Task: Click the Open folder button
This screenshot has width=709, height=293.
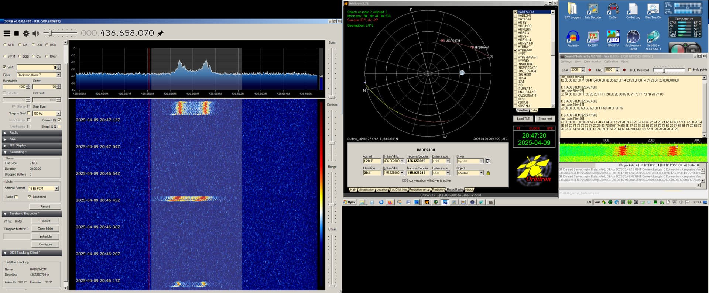Action: click(45, 229)
